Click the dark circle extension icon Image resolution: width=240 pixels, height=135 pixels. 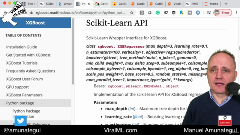pyautogui.click(x=150, y=13)
